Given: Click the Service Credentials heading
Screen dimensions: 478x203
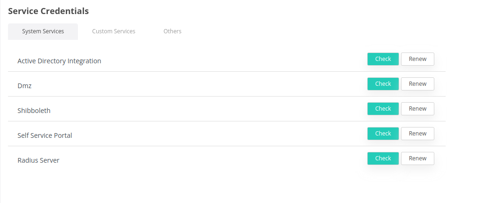Looking at the screenshot, I should point(48,11).
